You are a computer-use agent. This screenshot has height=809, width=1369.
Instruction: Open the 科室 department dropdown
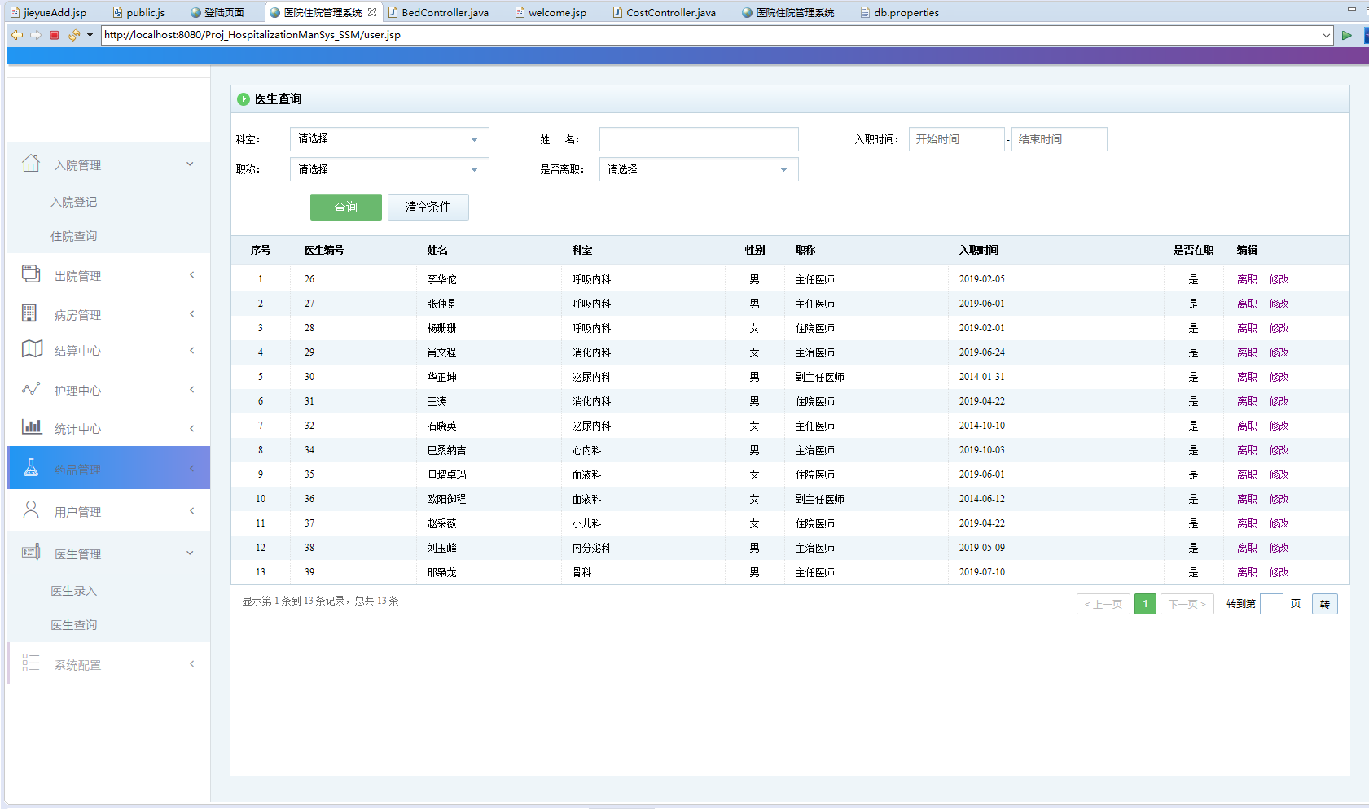coord(389,139)
